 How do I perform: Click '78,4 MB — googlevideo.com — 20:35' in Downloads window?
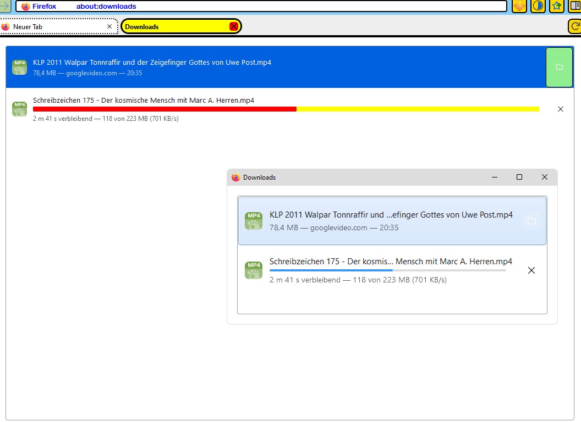334,227
